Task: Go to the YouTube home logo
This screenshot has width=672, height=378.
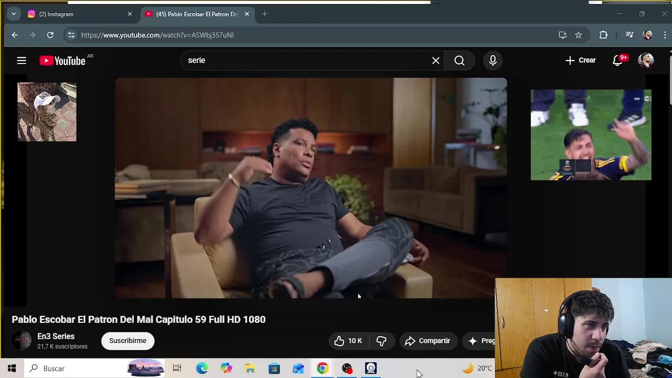Action: 62,61
